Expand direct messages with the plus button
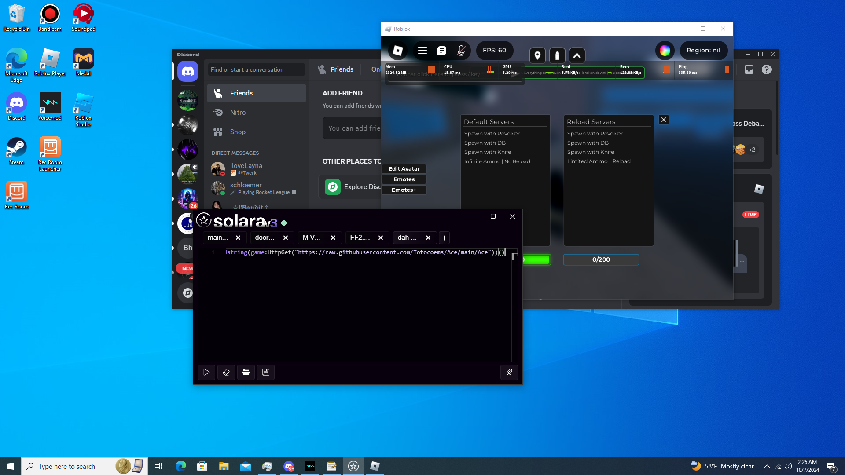Screen dimensions: 845x475 pyautogui.click(x=298, y=153)
